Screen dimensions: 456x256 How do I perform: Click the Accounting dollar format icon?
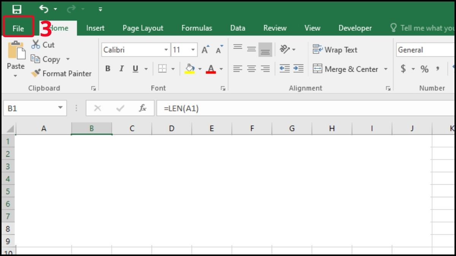(x=403, y=69)
